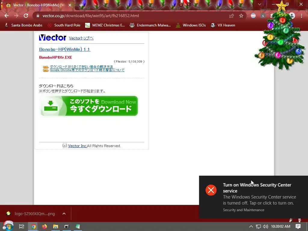This screenshot has width=308, height=231.
Task: Click the 10:20:02 AM taskbar clock
Action: coord(281,226)
